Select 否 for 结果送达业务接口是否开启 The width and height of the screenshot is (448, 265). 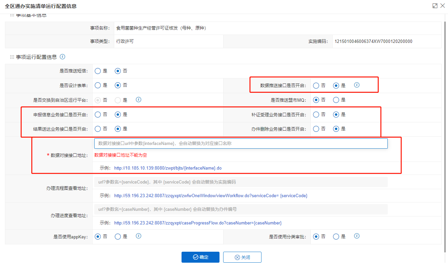[x=98, y=129]
